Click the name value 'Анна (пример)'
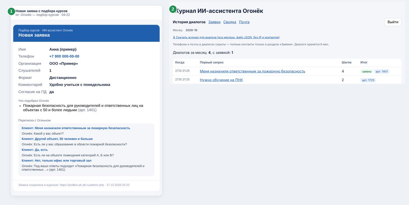Screen dimensions: 409x205 [x=63, y=49]
